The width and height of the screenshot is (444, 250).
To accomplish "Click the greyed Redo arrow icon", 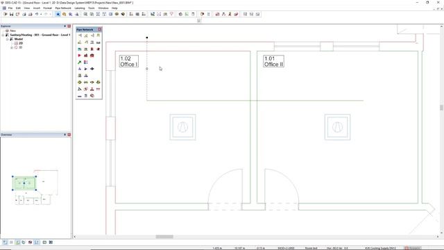I will coord(46,14).
